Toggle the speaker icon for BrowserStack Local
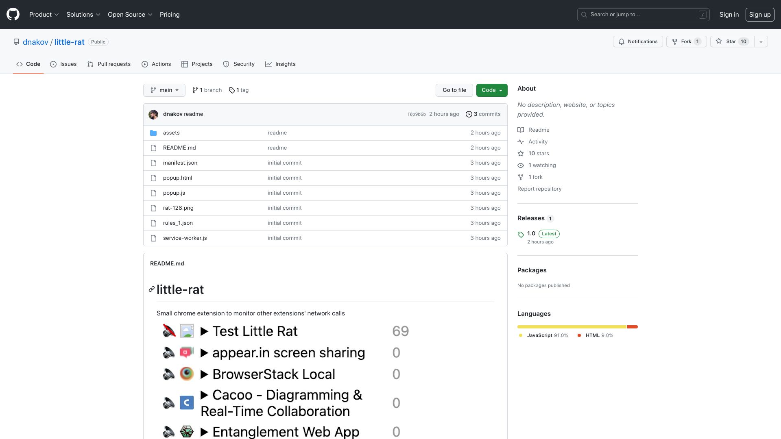781x439 pixels. (x=169, y=374)
